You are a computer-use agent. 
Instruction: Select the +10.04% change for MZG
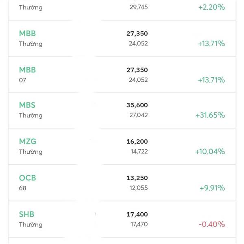[210, 151]
